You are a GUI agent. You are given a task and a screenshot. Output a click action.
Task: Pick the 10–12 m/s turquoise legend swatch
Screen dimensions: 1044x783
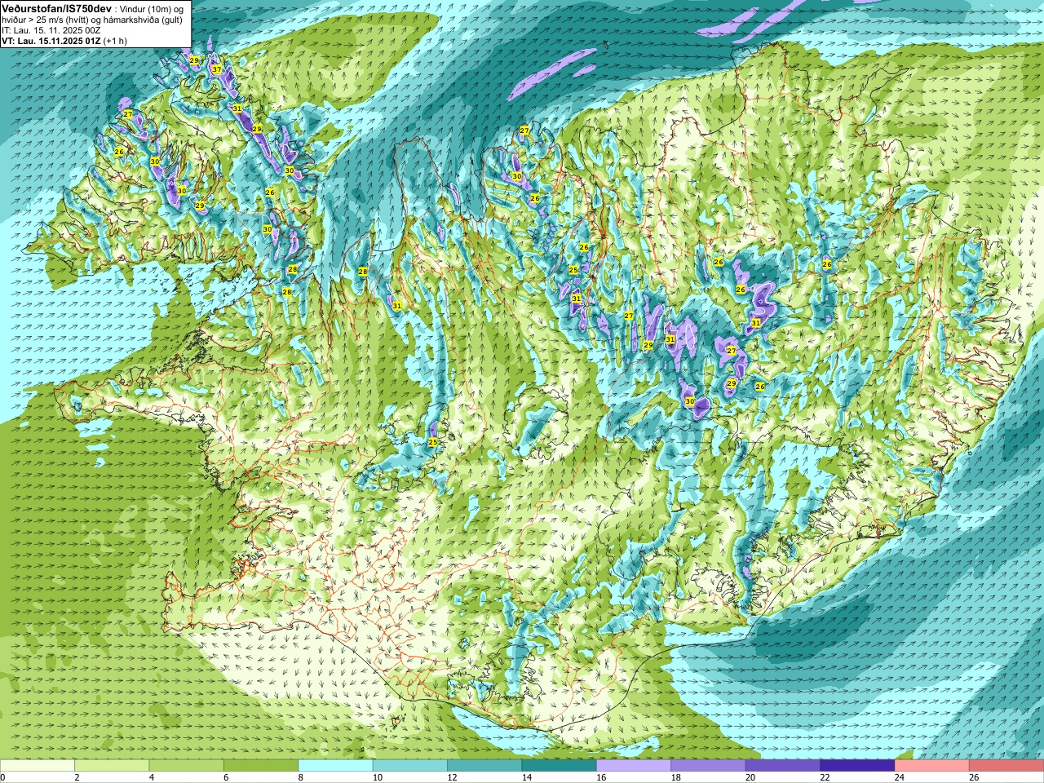(410, 766)
